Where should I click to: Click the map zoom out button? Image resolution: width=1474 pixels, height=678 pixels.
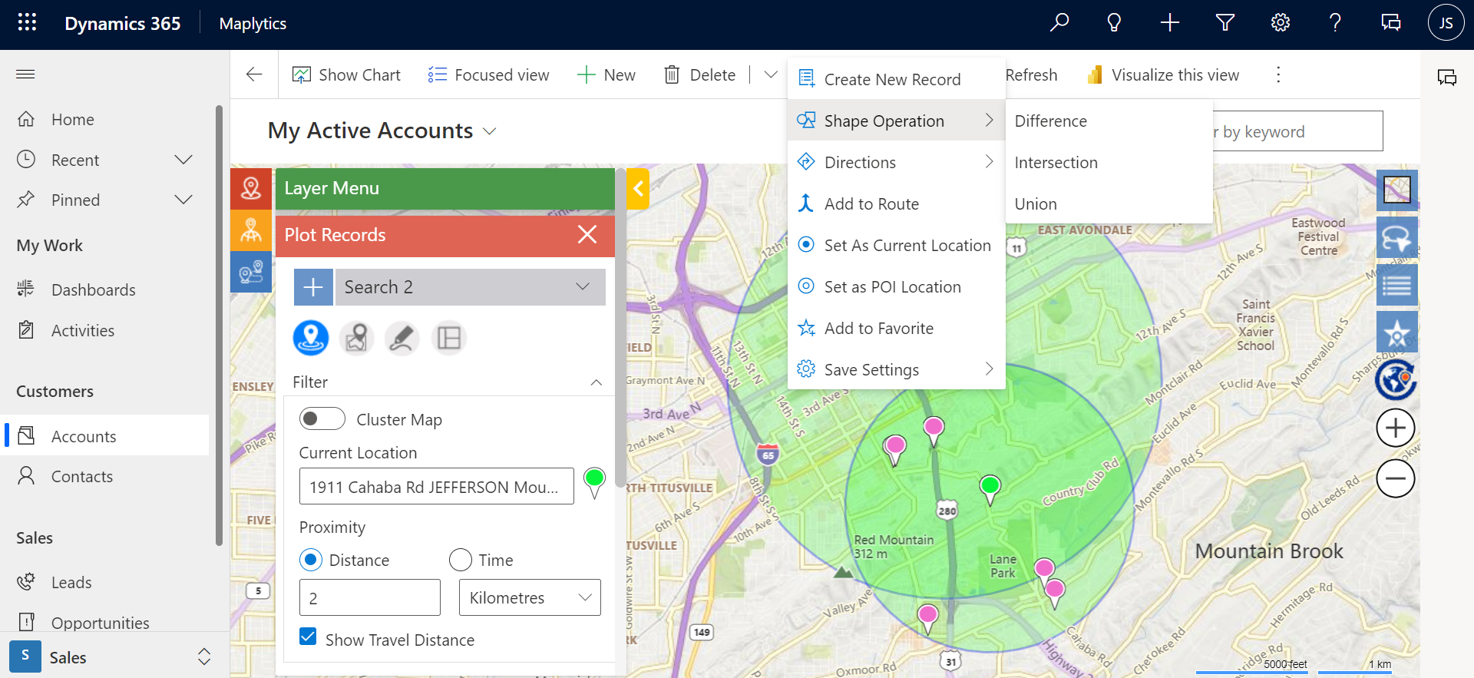(1395, 478)
